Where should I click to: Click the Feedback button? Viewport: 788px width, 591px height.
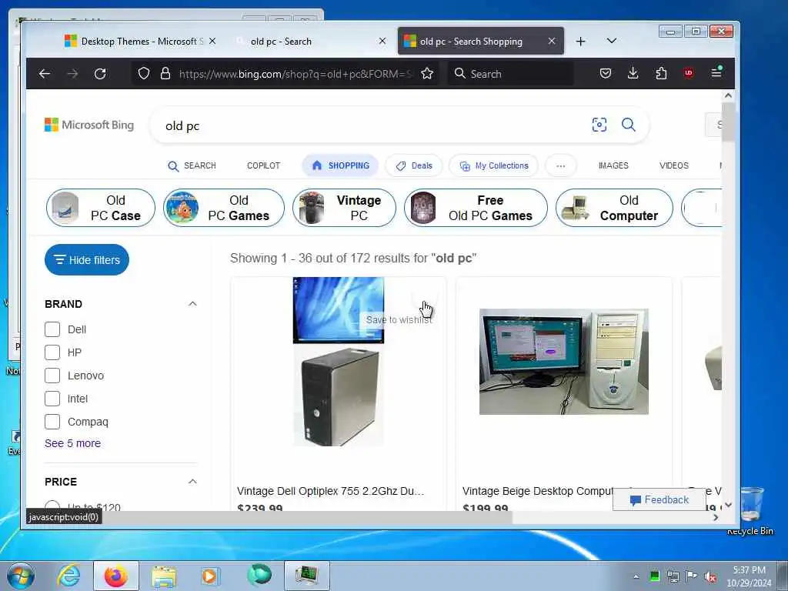point(659,499)
